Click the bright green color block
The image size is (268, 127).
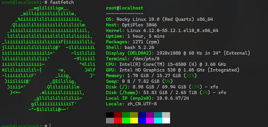pyautogui.click(x=126, y=120)
